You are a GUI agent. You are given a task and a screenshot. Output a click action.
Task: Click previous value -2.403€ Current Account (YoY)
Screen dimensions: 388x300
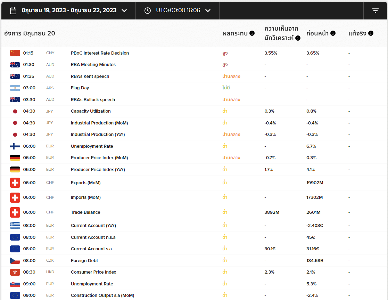tap(315, 225)
